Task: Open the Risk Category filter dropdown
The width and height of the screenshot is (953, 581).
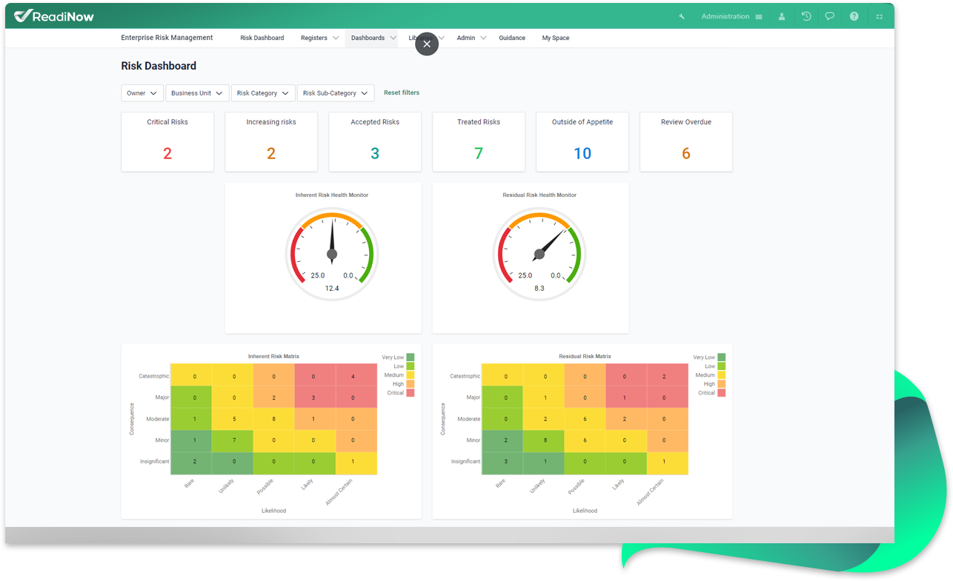Action: [263, 93]
